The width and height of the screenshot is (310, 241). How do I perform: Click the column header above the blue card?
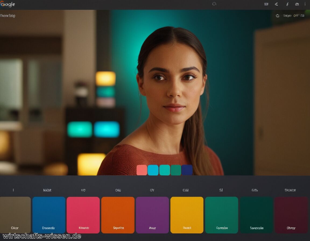click(x=47, y=190)
